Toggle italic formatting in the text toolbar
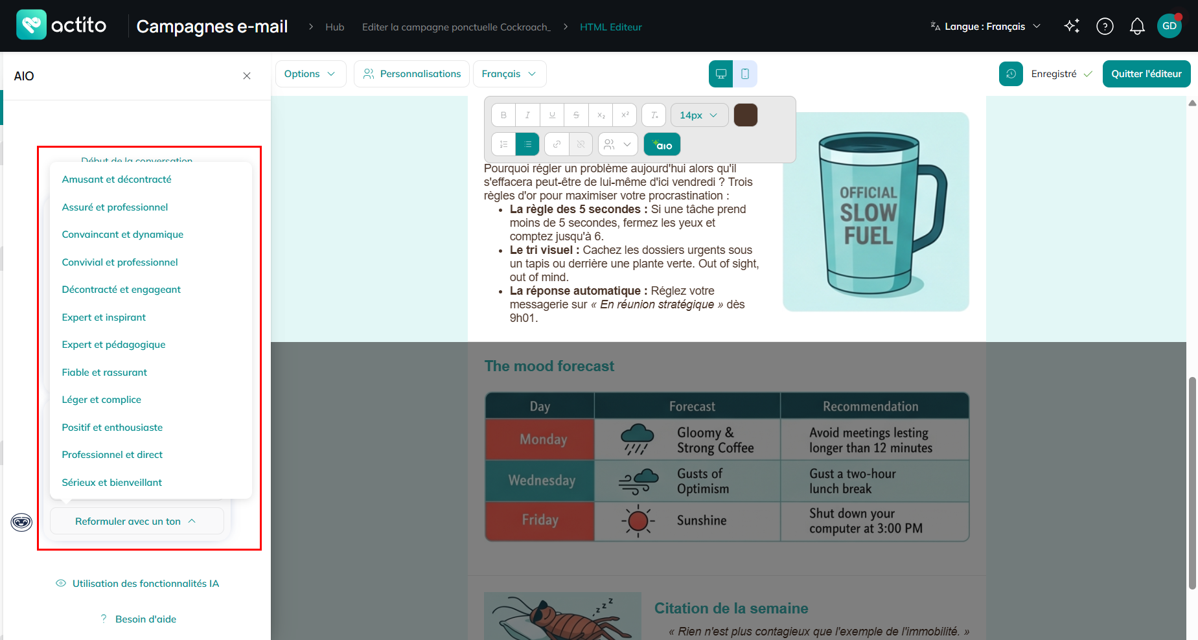Viewport: 1198px width, 640px height. tap(527, 115)
